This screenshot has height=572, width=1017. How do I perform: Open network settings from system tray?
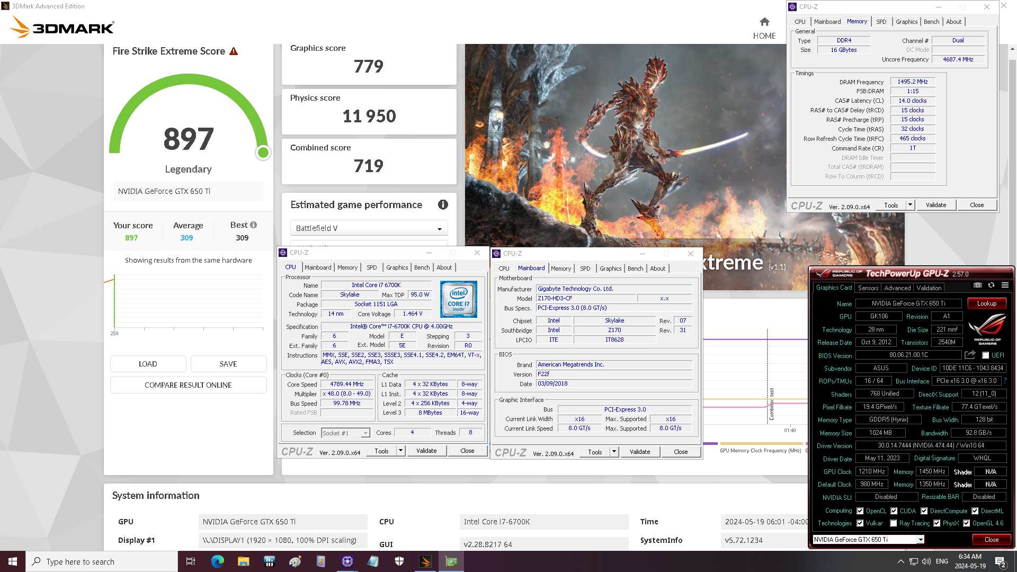coord(913,561)
